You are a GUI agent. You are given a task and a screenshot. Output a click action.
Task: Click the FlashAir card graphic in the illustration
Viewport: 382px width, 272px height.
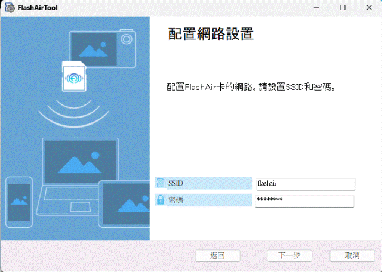[x=74, y=76]
